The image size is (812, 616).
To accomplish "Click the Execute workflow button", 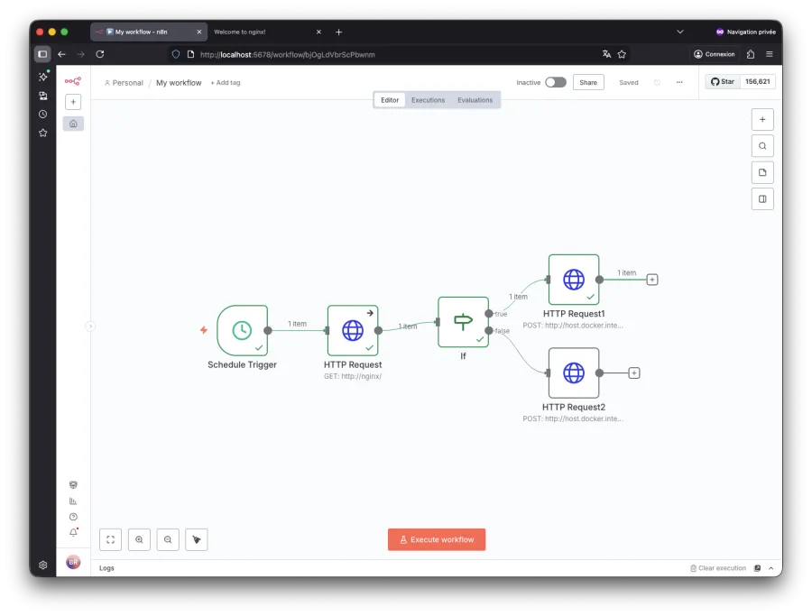I will pos(437,539).
